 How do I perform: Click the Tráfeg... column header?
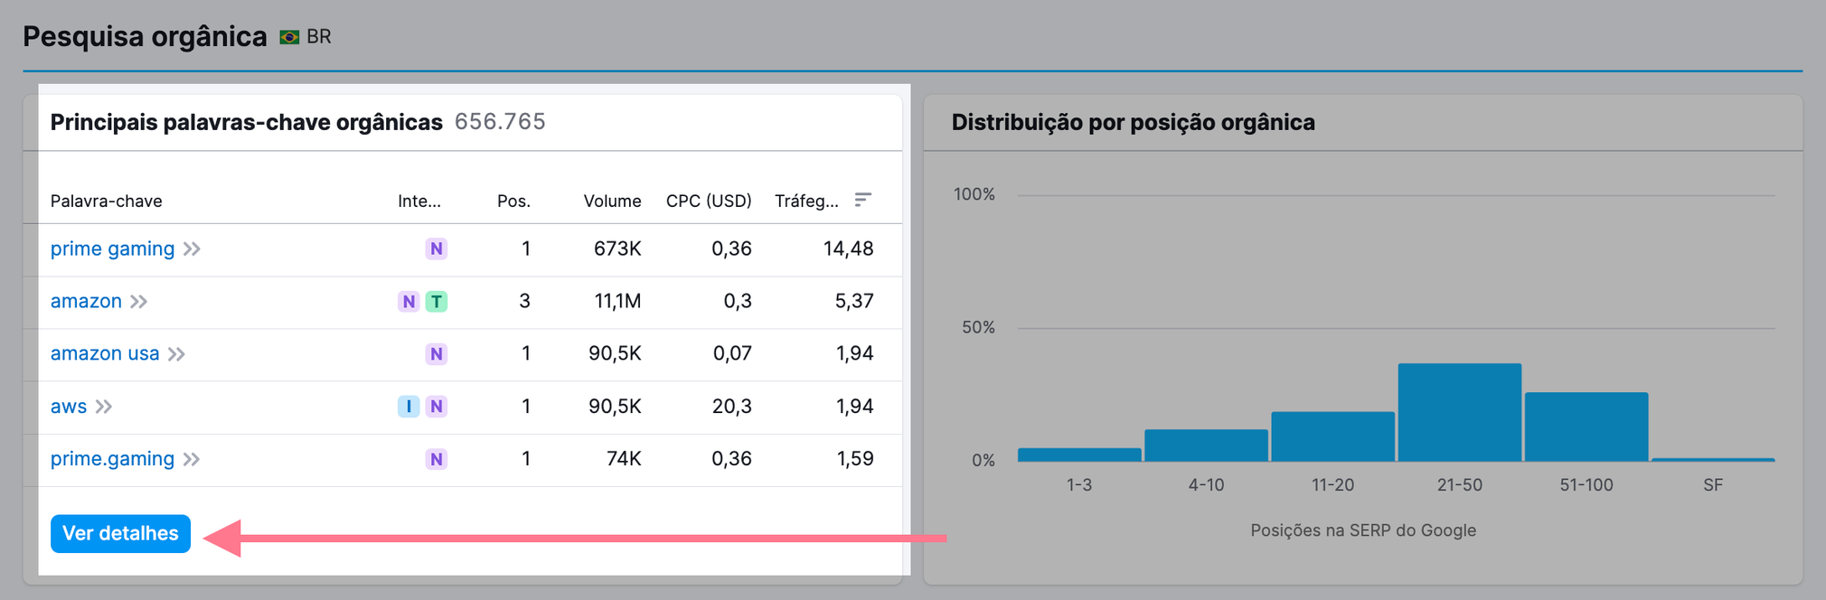[x=806, y=201]
